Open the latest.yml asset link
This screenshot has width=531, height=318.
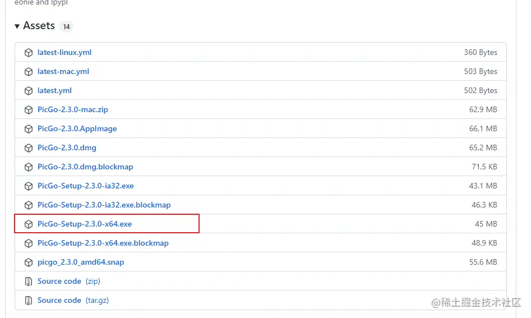point(54,90)
